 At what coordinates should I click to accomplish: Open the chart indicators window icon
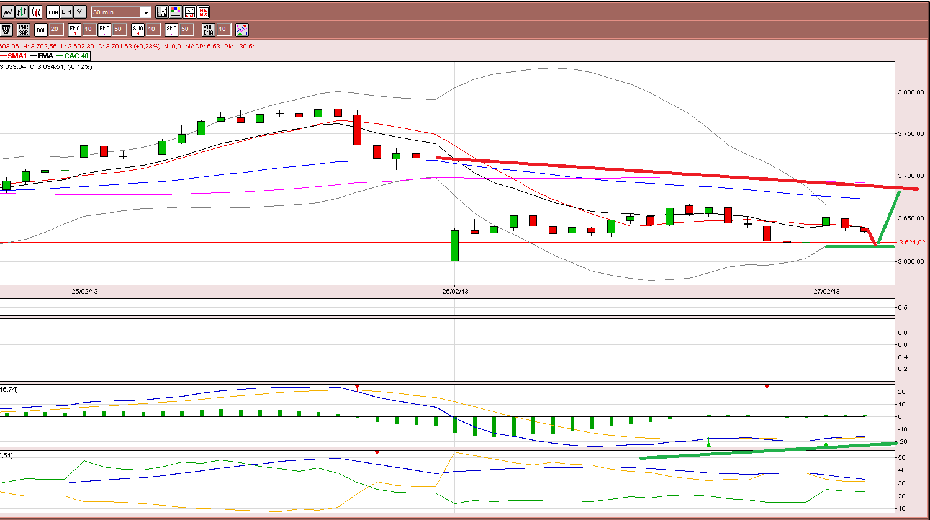pyautogui.click(x=162, y=12)
